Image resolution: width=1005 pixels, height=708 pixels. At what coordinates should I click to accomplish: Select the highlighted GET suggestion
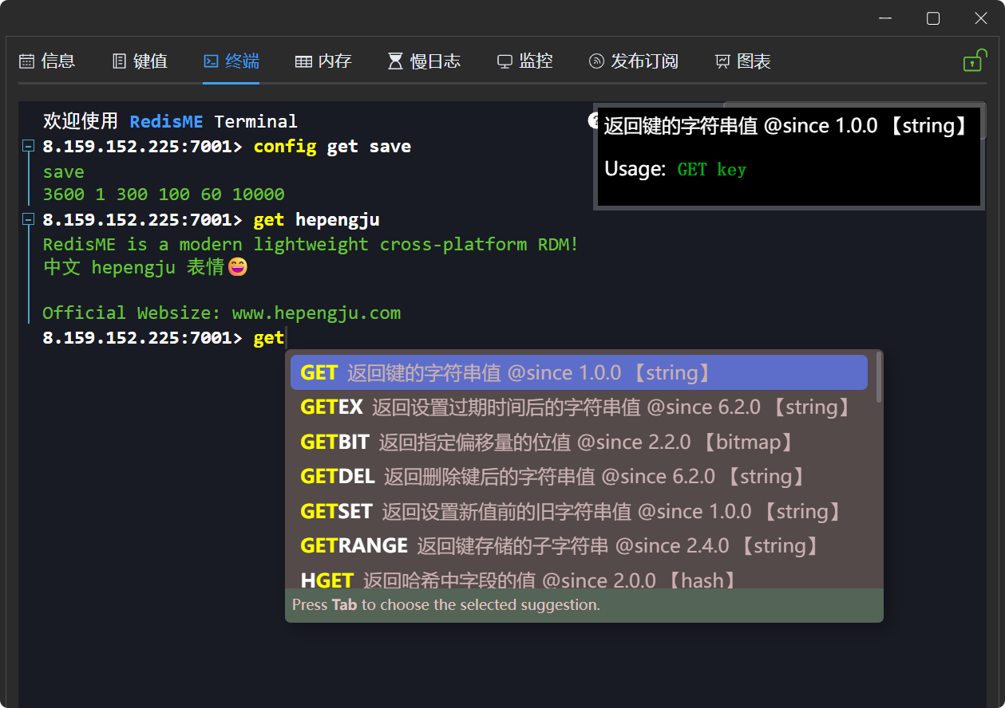point(578,372)
